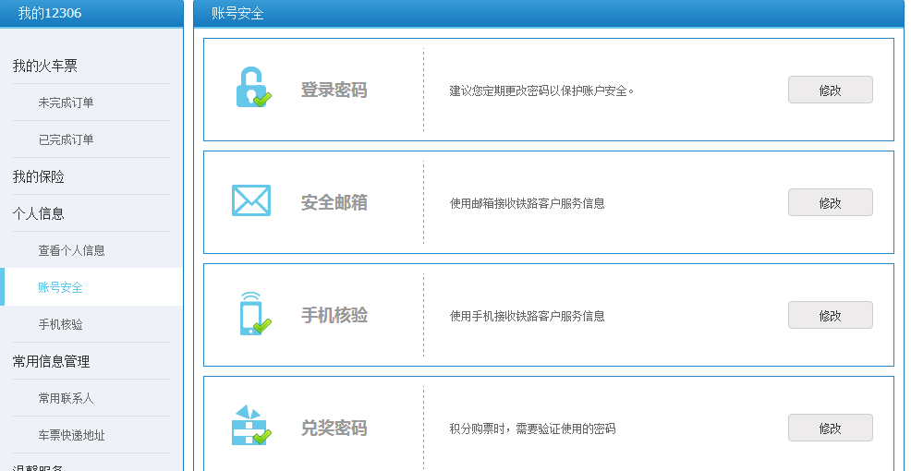Modify the 兑奖密码 prize password
Viewport: 911px width, 471px height.
pyautogui.click(x=831, y=428)
